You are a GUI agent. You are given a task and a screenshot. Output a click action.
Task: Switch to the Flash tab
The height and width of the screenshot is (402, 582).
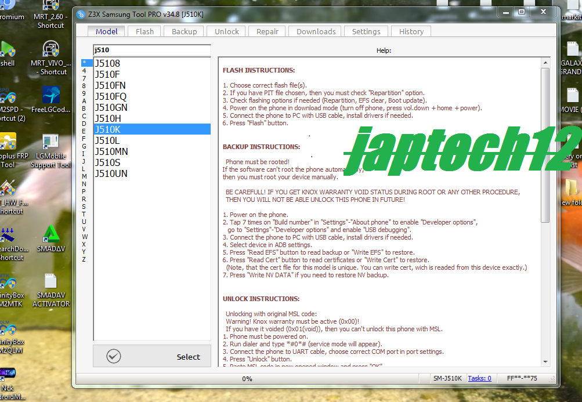pos(144,31)
